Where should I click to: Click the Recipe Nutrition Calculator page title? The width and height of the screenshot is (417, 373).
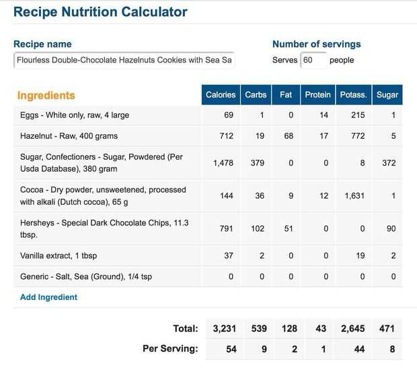(x=100, y=12)
